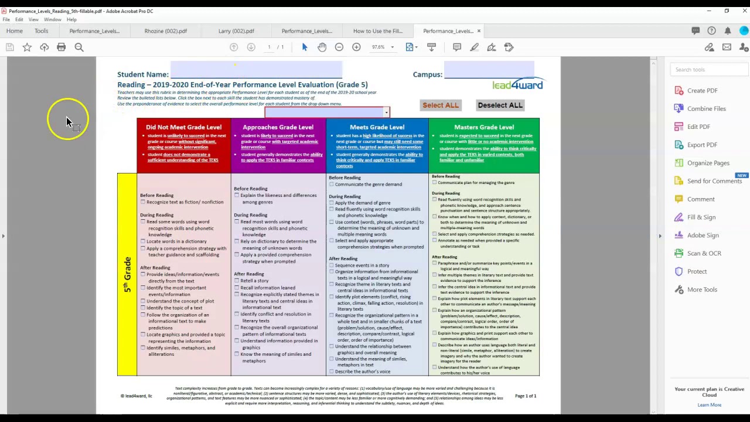750x422 pixels.
Task: Open the File menu
Action: (6, 19)
